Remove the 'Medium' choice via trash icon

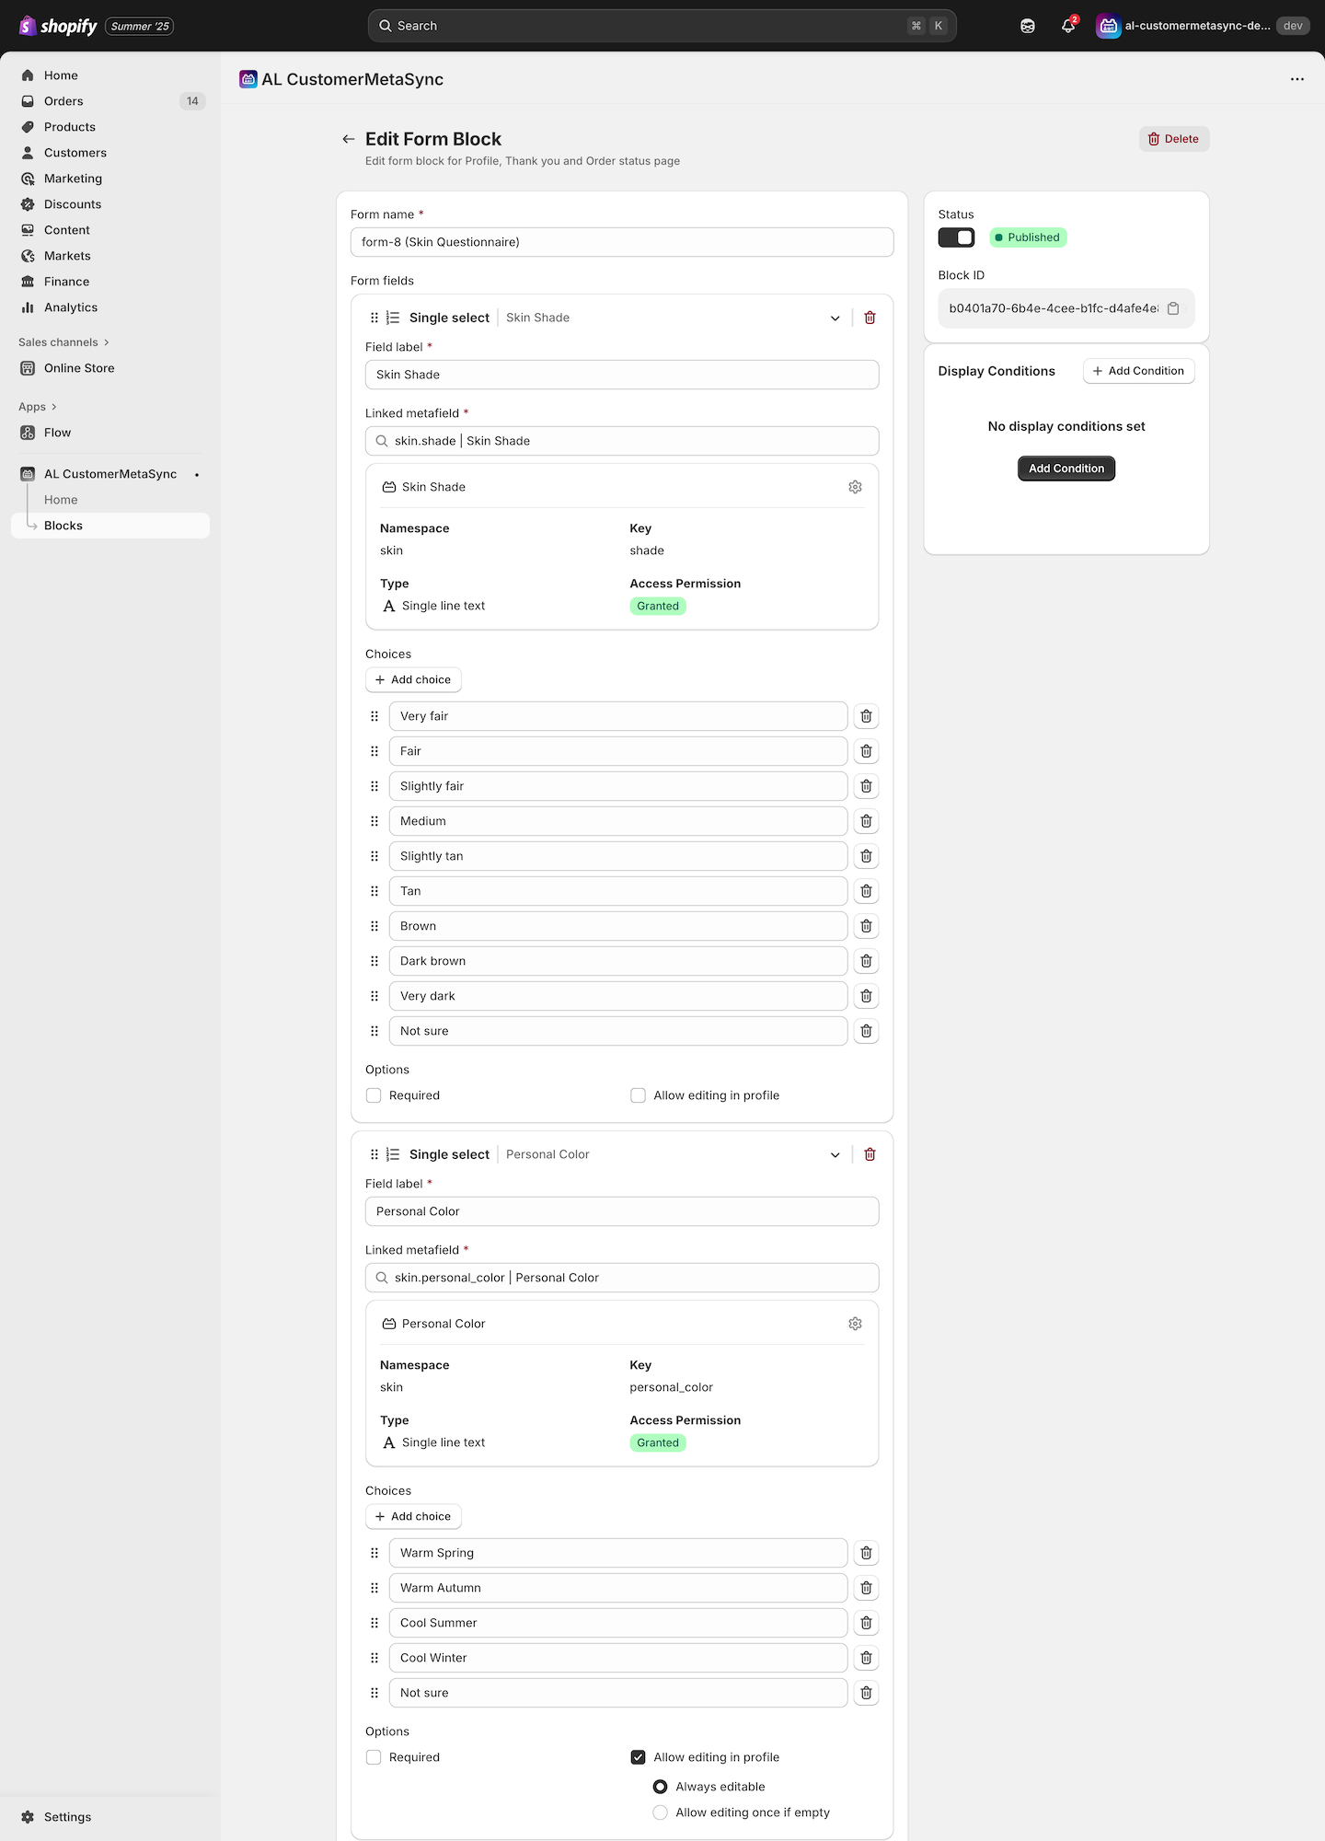[866, 821]
